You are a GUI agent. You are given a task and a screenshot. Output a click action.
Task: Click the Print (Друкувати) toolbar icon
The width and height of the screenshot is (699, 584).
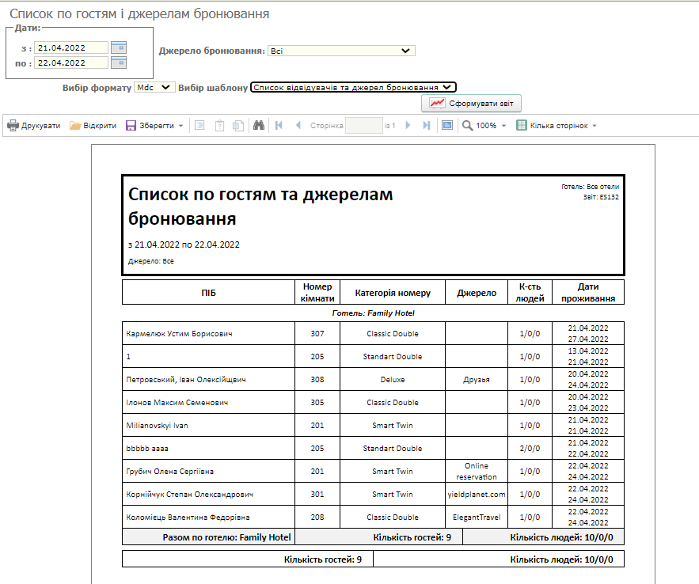pos(13,126)
